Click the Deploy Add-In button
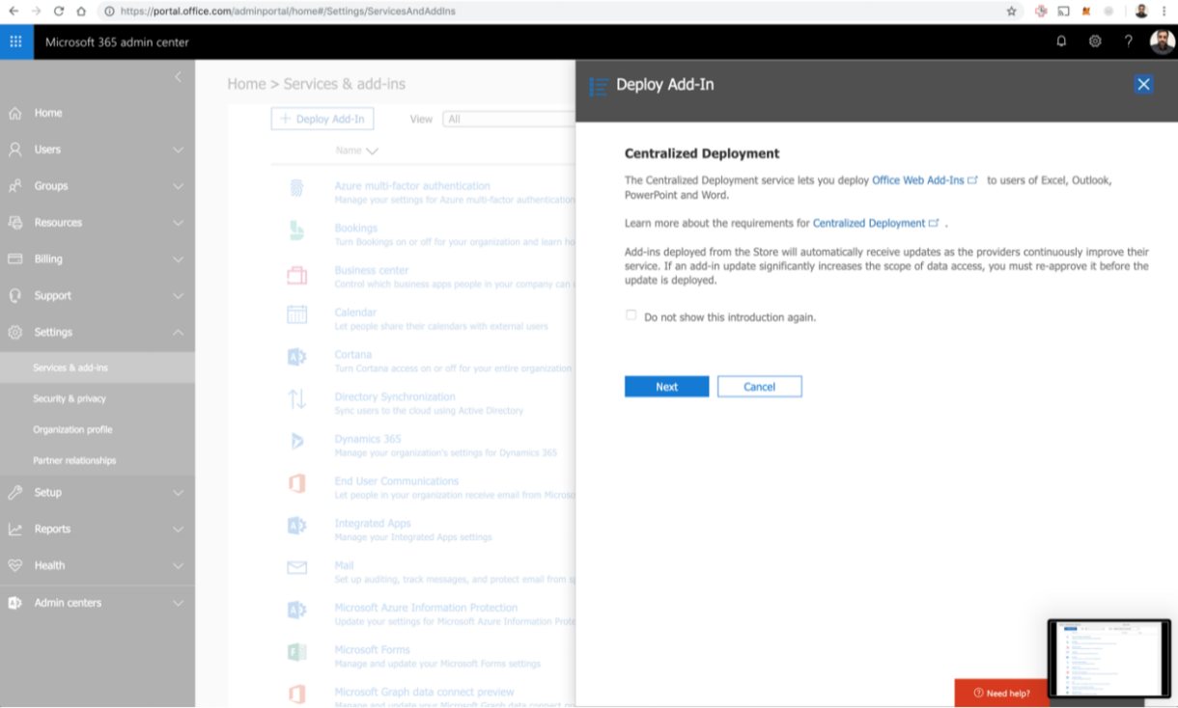 (323, 119)
